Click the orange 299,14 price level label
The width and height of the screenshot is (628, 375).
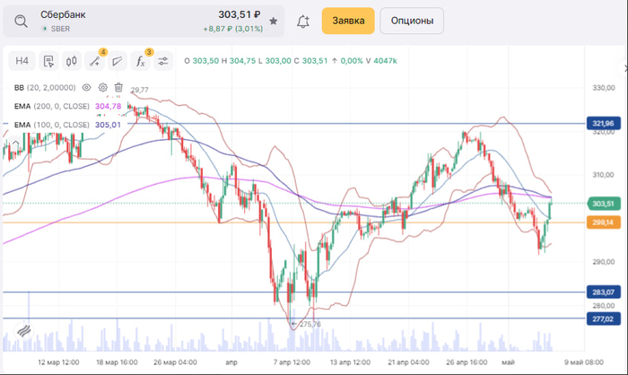pos(603,222)
